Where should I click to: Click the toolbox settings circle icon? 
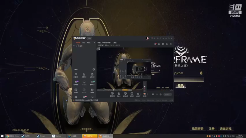click(x=94, y=69)
